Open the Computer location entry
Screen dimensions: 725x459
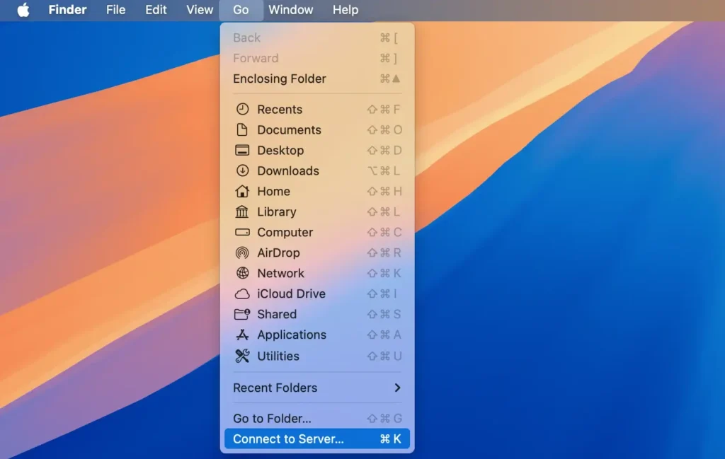point(285,232)
